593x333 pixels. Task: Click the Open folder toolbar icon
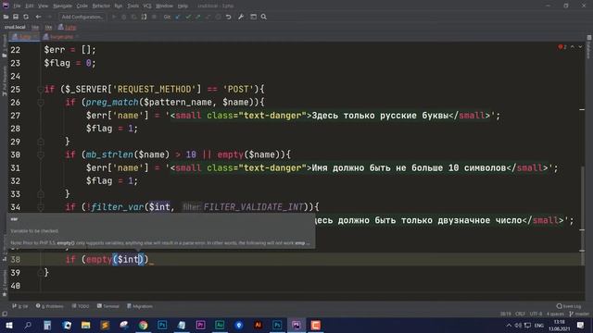click(6, 17)
